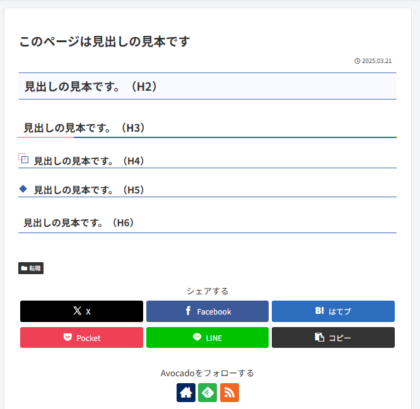Open the 転職 category tag
Viewport: 420px width, 409px height.
point(31,268)
